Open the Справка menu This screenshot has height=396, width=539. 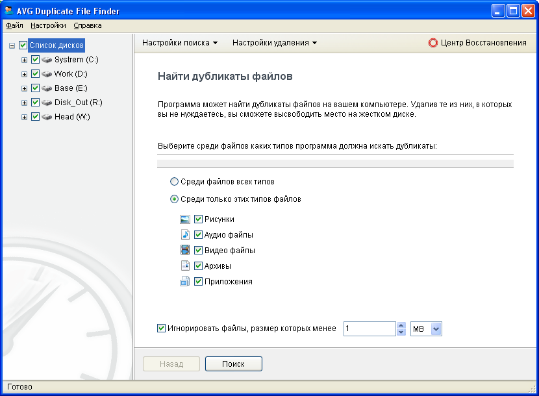(x=87, y=25)
